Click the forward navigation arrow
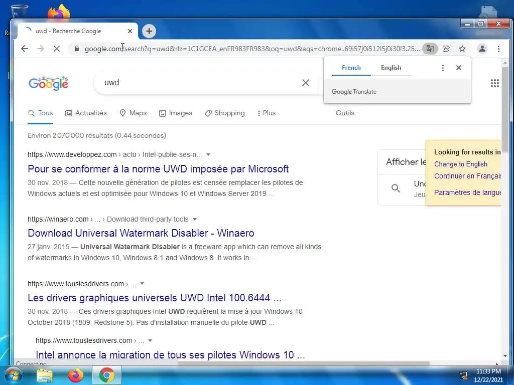 tap(41, 49)
